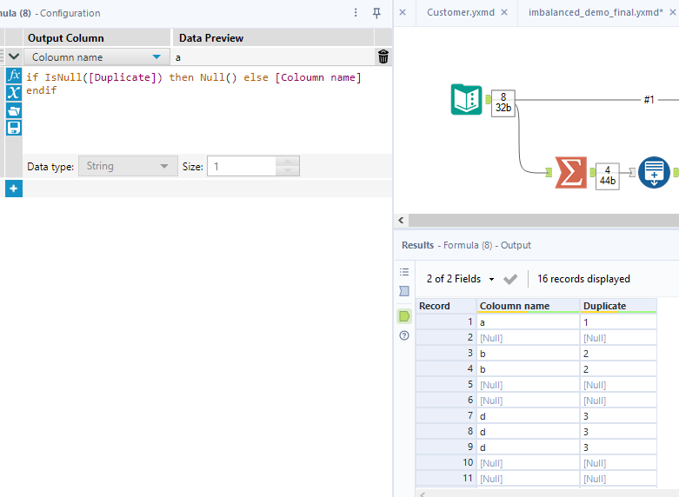Open saved expressions folder icon
The width and height of the screenshot is (679, 497).
pos(13,110)
